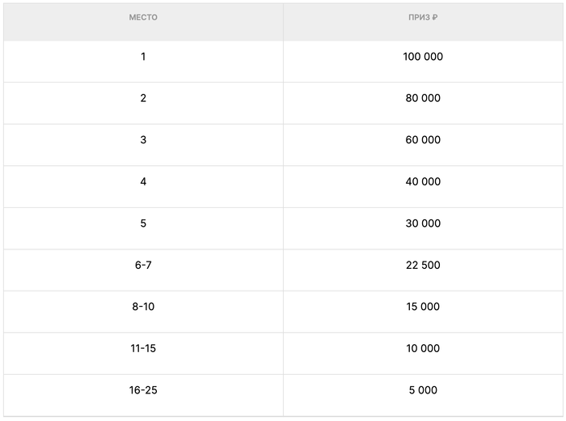Click the ПРИЗ ₽ column header

tap(423, 18)
